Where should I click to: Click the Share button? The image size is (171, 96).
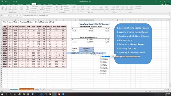167,4
